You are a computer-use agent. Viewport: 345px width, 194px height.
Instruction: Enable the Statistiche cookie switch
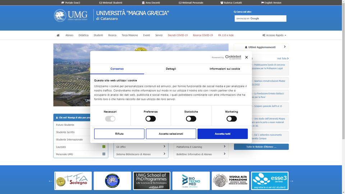coord(191,119)
